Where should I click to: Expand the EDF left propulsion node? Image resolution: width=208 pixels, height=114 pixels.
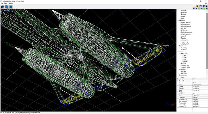pyautogui.click(x=180, y=71)
